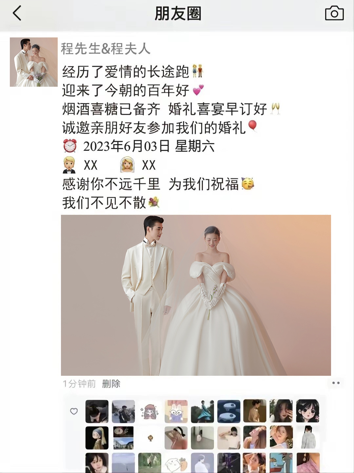View the large wedding photo
Screen dimensions: 354x473
(196, 295)
